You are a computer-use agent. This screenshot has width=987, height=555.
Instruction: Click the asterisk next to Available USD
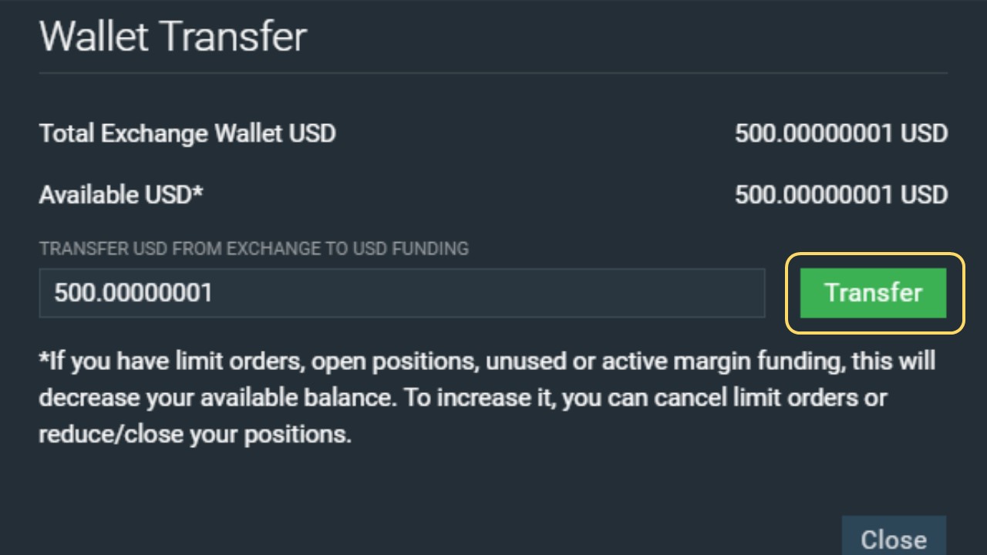198,191
